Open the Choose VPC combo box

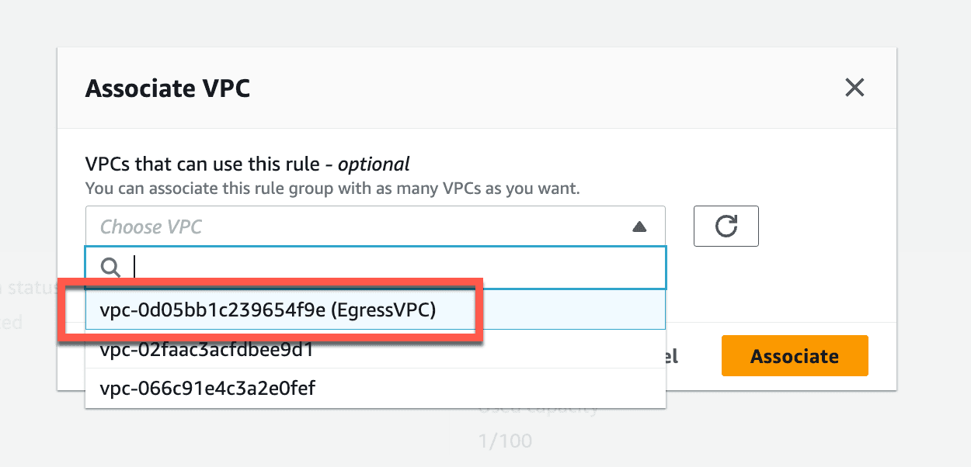coord(375,227)
